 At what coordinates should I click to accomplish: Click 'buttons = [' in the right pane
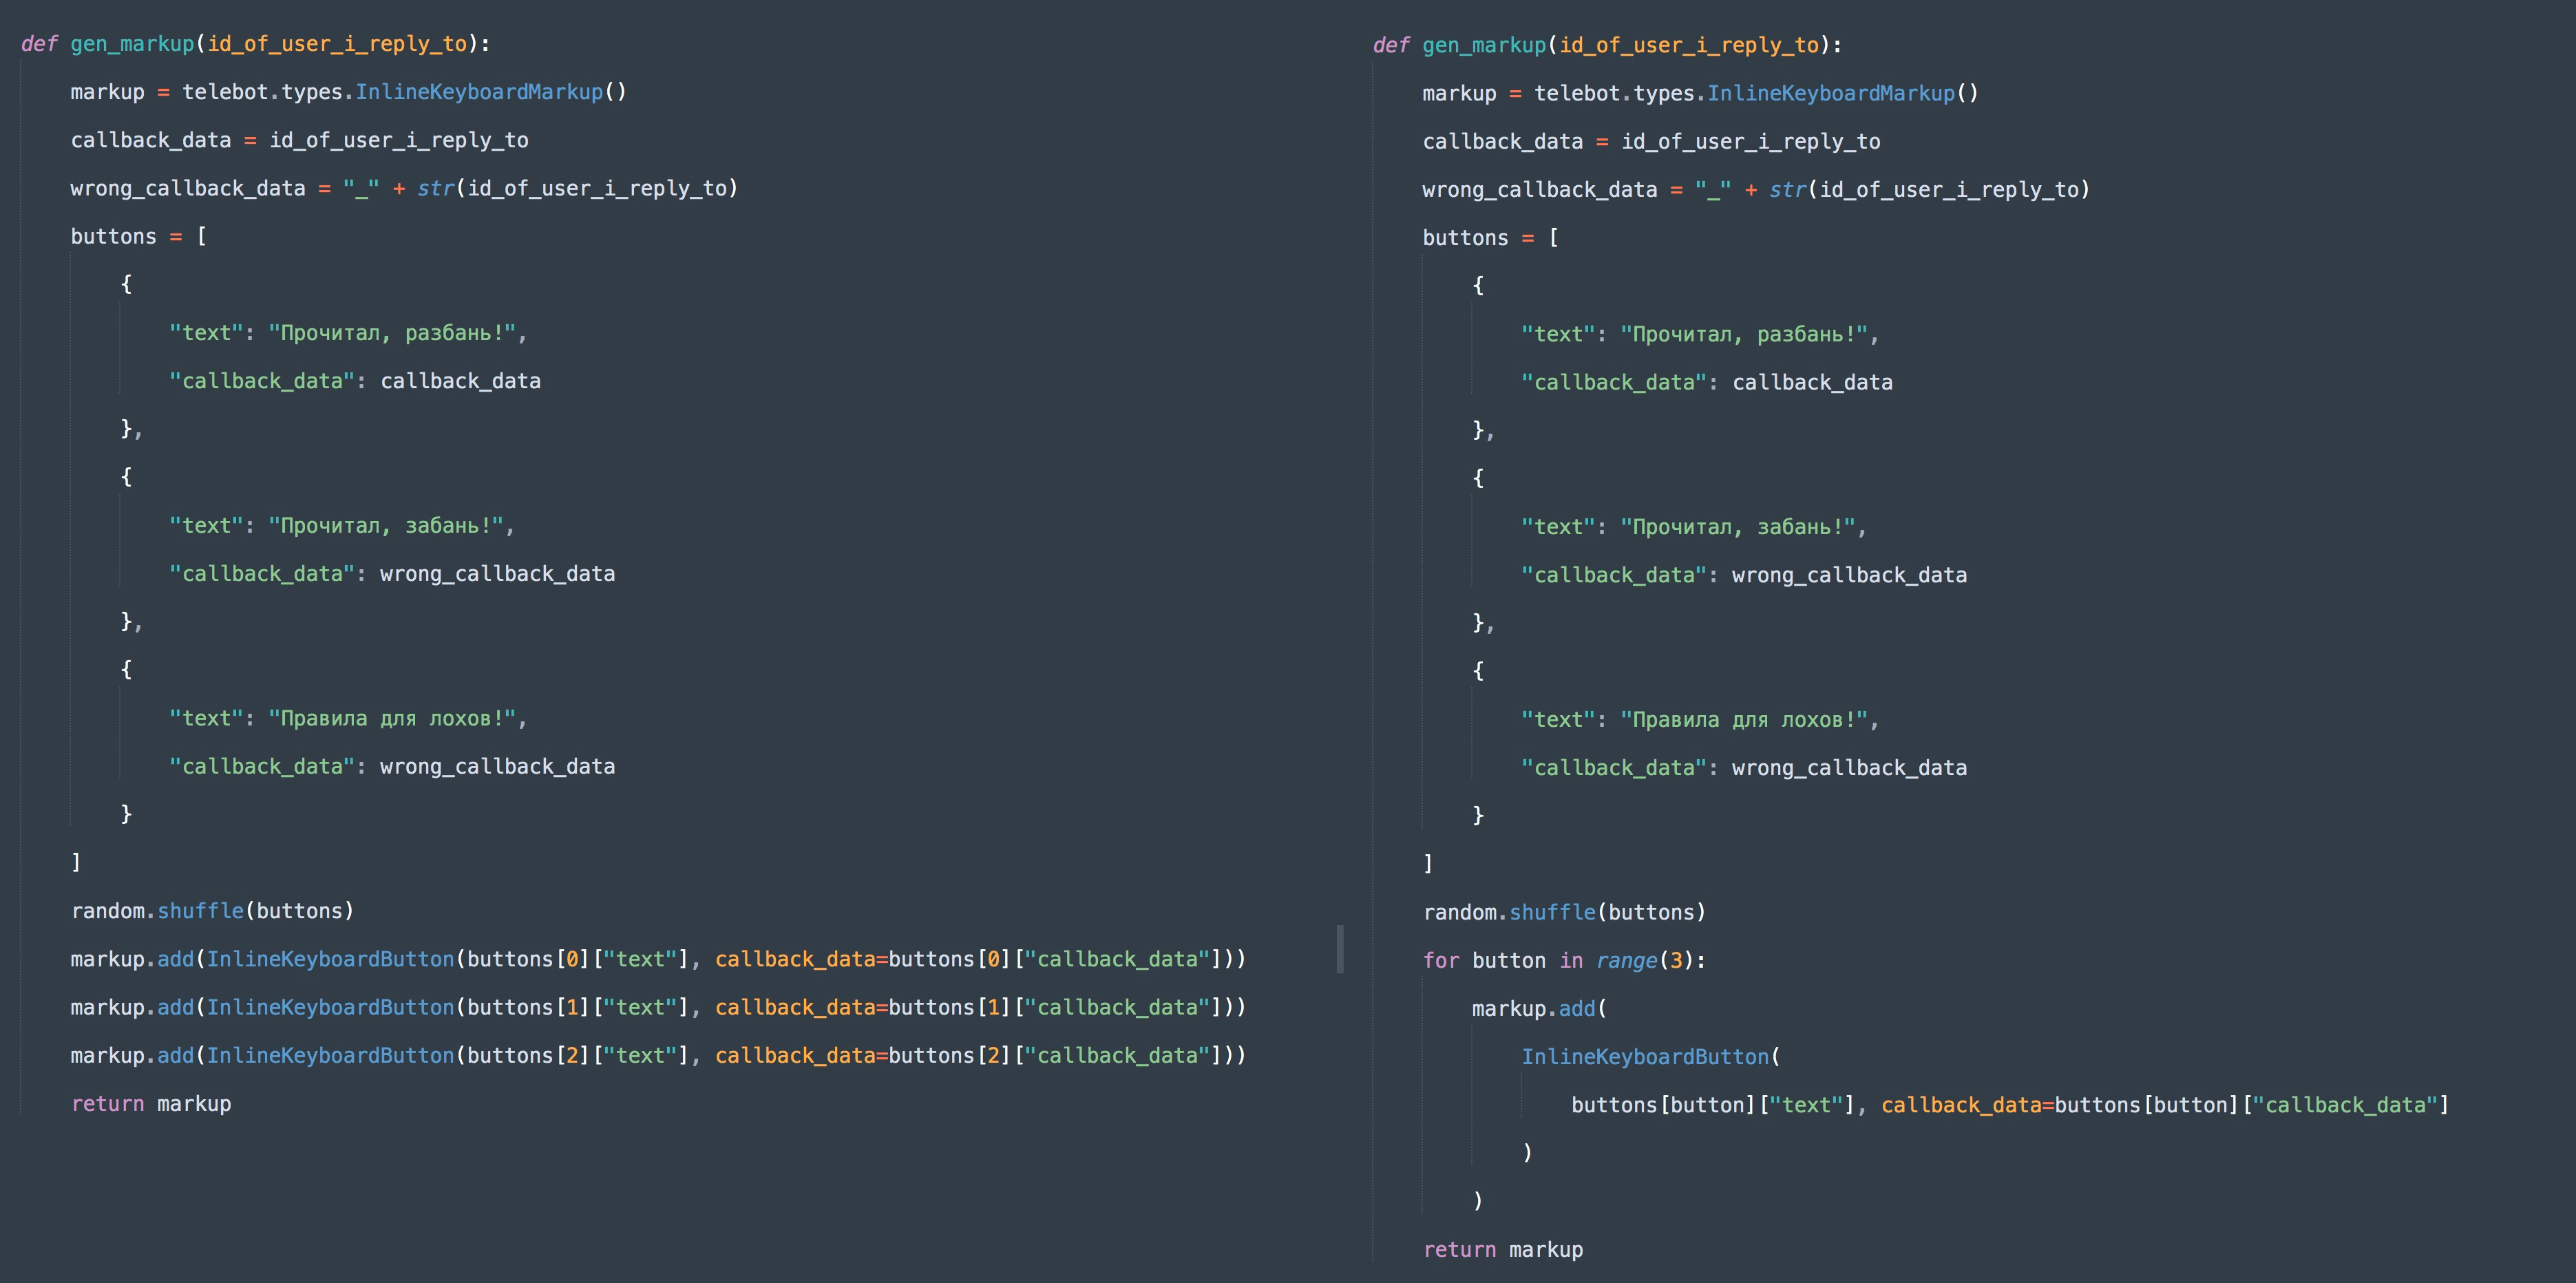click(1491, 238)
